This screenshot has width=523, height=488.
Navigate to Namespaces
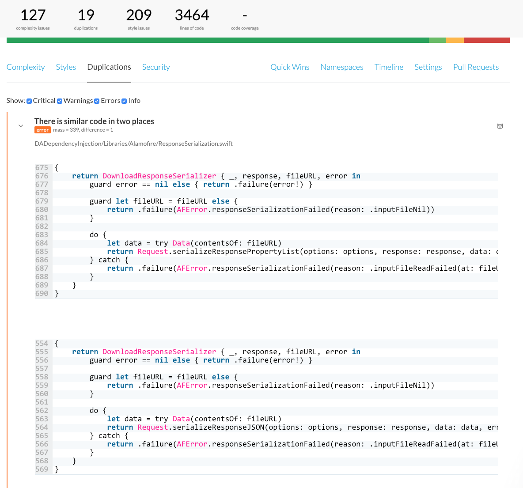pos(342,67)
